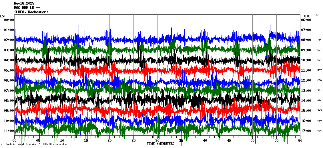This screenshot has height=148, width=323.
Task: Click the 08:00 EST row label
Action: 9,101
